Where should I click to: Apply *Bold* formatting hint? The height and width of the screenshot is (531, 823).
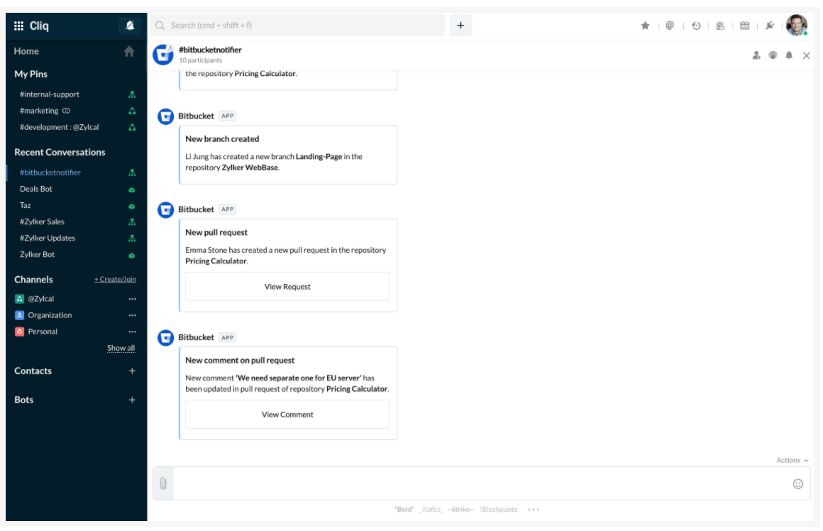tap(404, 510)
